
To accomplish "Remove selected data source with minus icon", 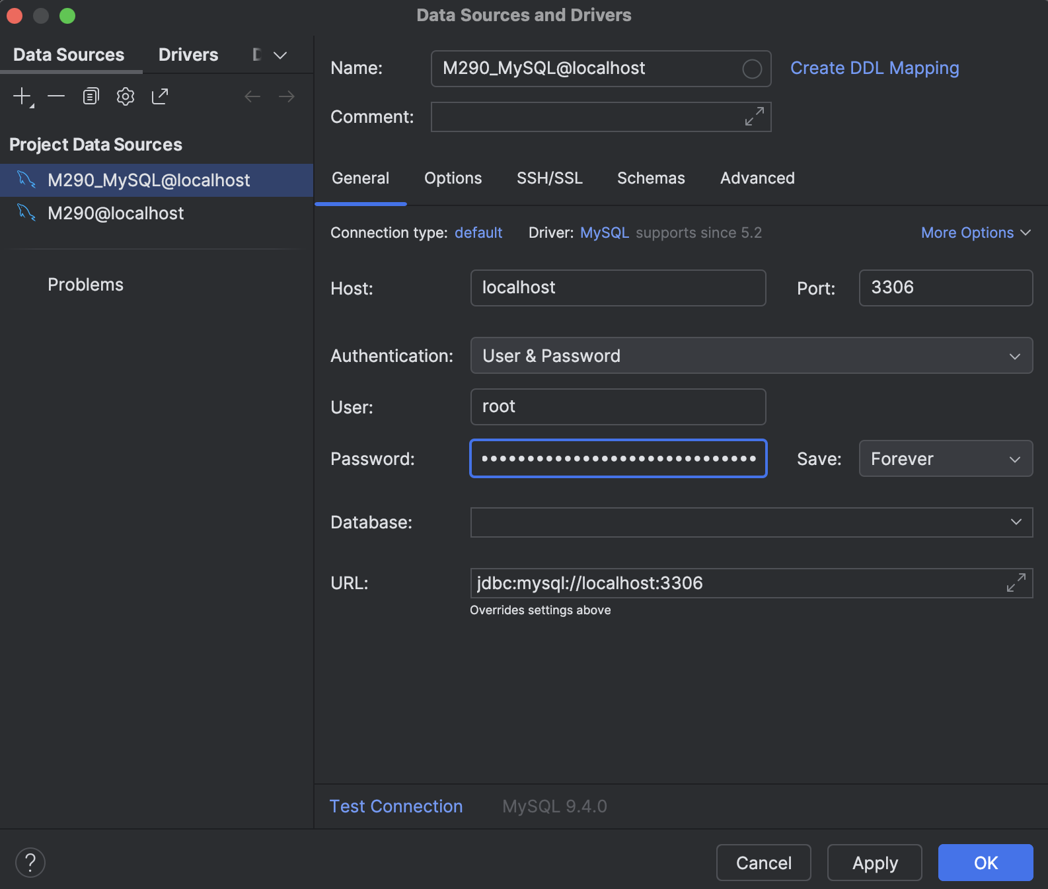I will click(x=56, y=96).
